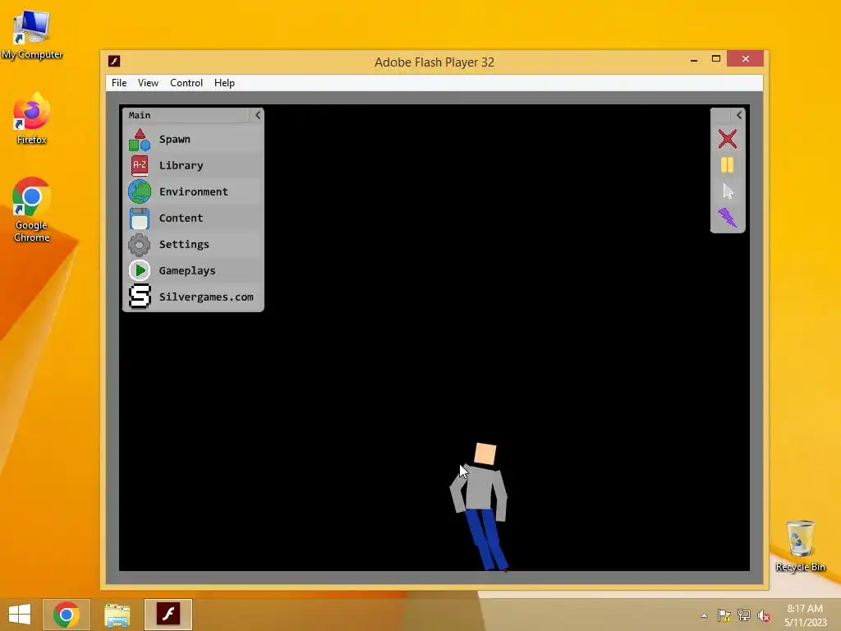Open the Library label entry
This screenshot has height=631, width=841.
181,165
